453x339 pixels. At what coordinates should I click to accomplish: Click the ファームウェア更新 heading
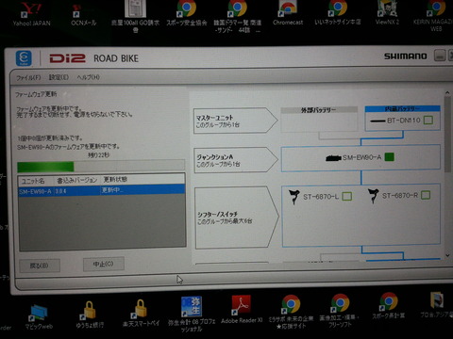click(x=36, y=94)
